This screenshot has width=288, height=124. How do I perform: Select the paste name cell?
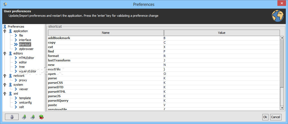pos(105,105)
